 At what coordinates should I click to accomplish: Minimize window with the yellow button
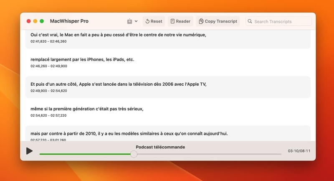pyautogui.click(x=35, y=21)
